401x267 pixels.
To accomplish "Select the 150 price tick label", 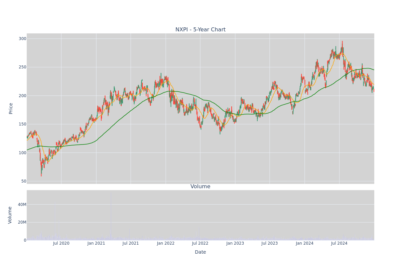I will pyautogui.click(x=22, y=124).
